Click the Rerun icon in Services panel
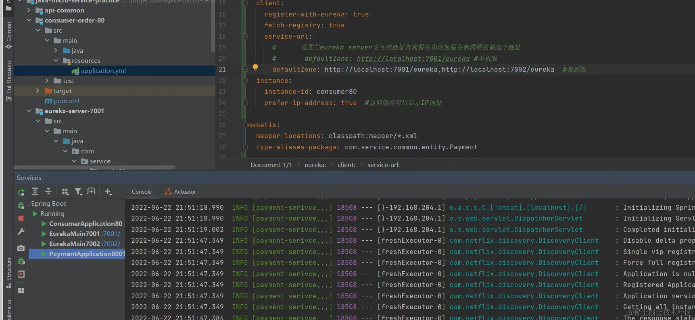The image size is (695, 320). 21,192
